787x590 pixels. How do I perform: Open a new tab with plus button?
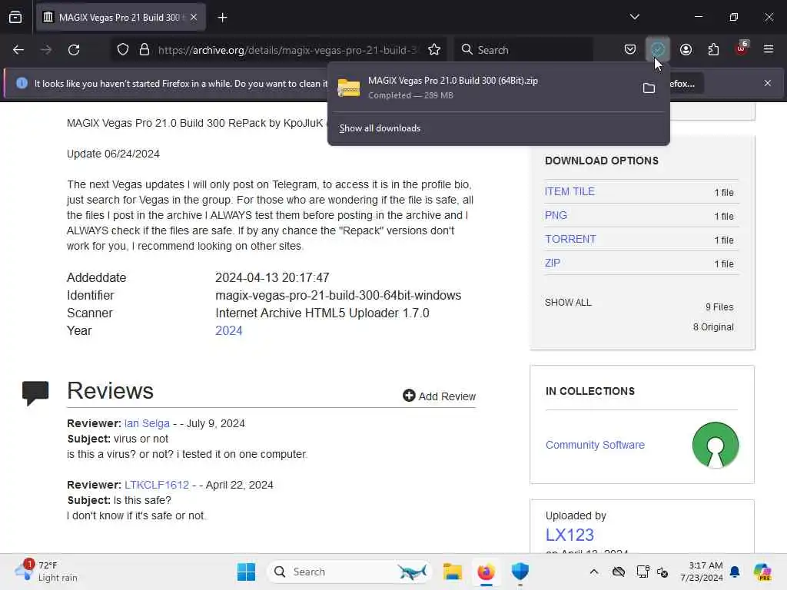tap(222, 18)
